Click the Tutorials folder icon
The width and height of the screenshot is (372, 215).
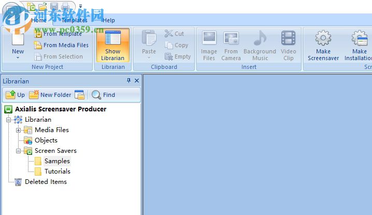tap(38, 171)
